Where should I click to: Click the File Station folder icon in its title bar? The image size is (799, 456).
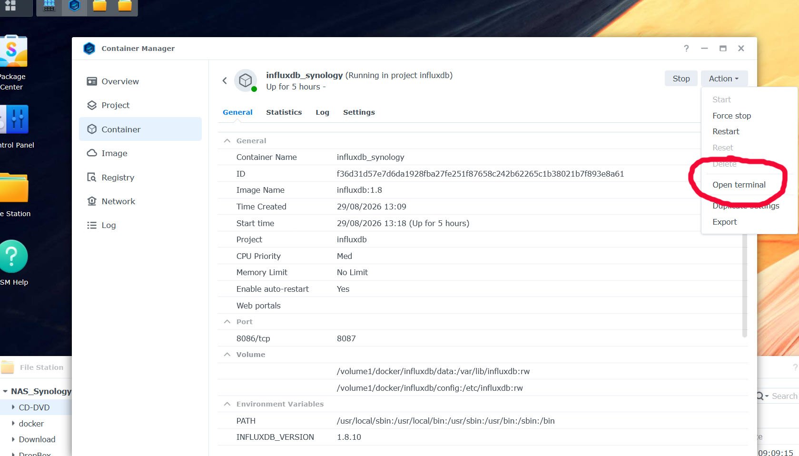8,367
